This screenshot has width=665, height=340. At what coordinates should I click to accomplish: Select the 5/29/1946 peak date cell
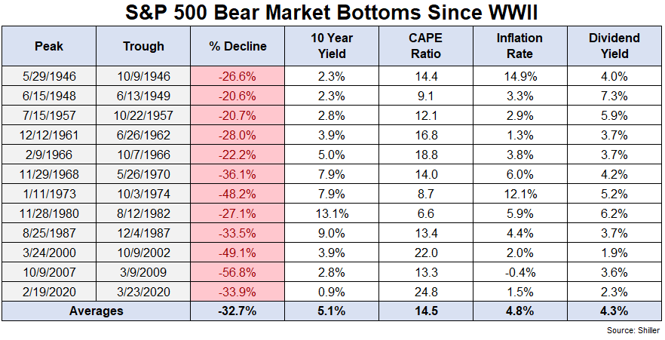pyautogui.click(x=49, y=76)
